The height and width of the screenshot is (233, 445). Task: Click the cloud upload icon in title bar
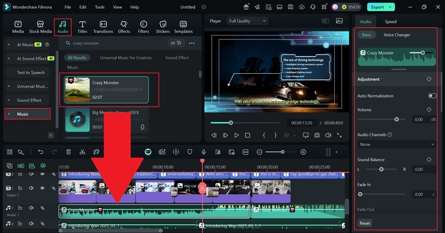coord(301,7)
